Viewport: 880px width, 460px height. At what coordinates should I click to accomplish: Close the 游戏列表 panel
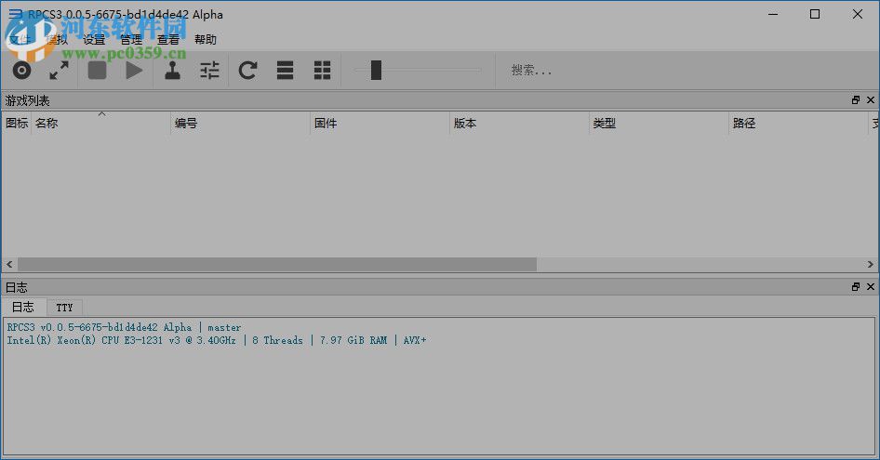(871, 99)
